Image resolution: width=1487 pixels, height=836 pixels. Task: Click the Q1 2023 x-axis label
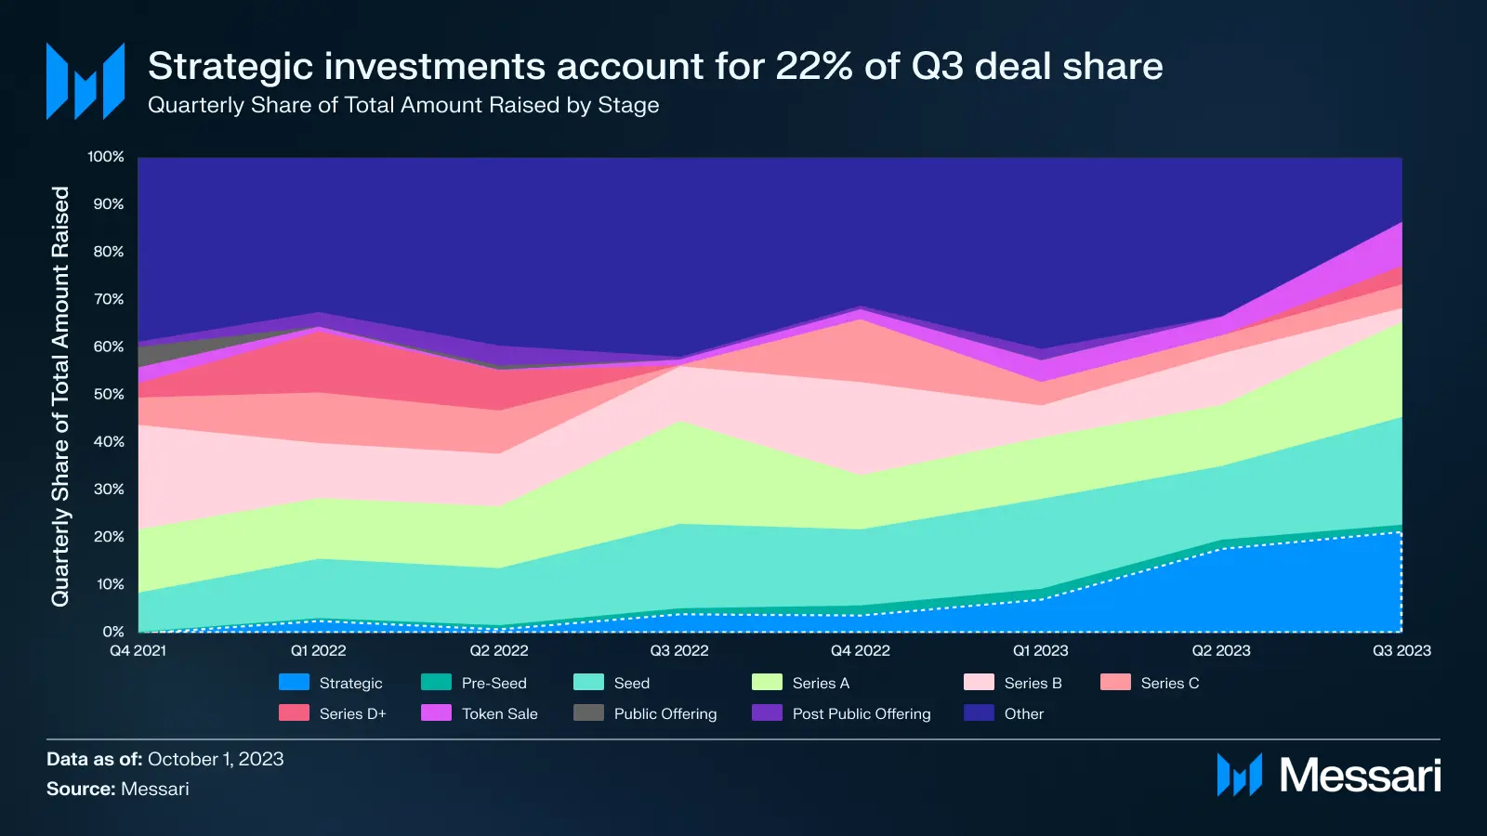click(1040, 651)
